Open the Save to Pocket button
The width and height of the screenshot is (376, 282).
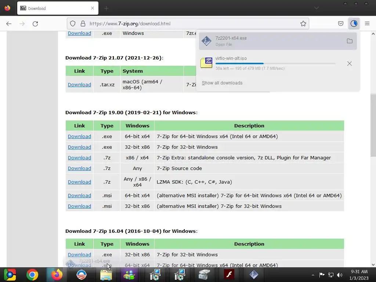(x=340, y=23)
